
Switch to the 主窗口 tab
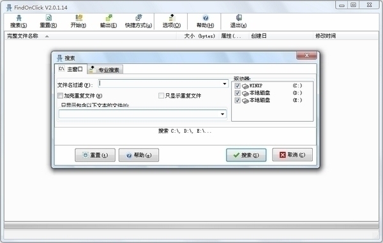pyautogui.click(x=71, y=69)
